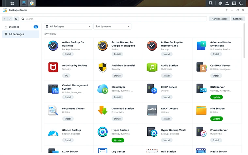Viewport: 248px width, 155px height.
Task: Click the iTunes Server icon
Action: (x=201, y=132)
